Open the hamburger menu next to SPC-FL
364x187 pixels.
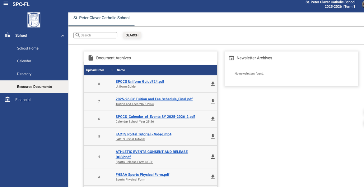tap(6, 3)
